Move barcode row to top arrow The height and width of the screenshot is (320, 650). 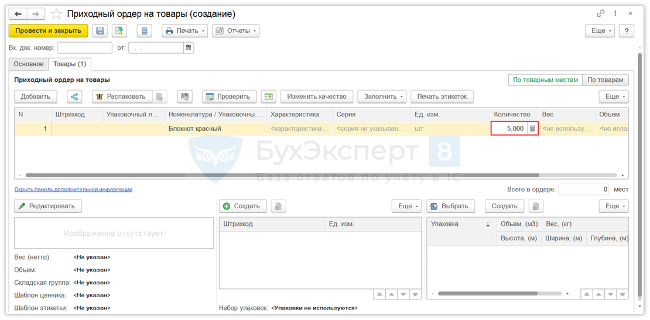coord(379,294)
